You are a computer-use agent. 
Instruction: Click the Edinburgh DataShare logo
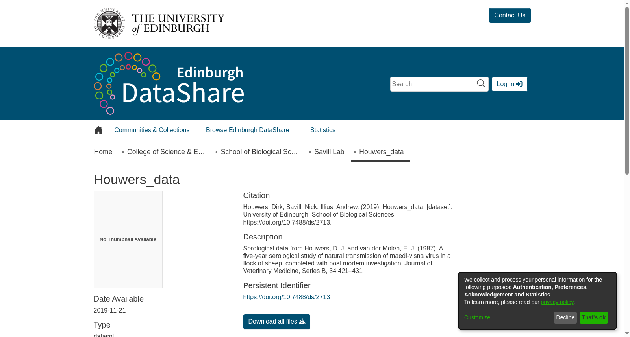(x=169, y=83)
